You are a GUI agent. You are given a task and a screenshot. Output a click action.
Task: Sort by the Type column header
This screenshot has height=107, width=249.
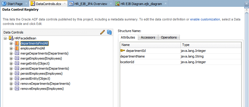click(x=211, y=45)
